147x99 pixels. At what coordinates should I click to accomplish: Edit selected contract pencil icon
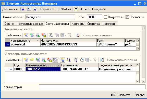pos(44,60)
